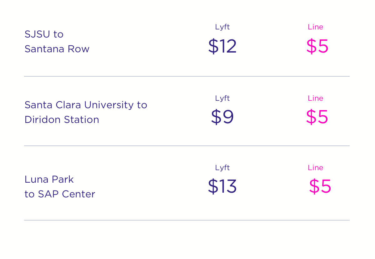Click the Lyft label above $12
The width and height of the screenshot is (375, 259).
coord(222,27)
